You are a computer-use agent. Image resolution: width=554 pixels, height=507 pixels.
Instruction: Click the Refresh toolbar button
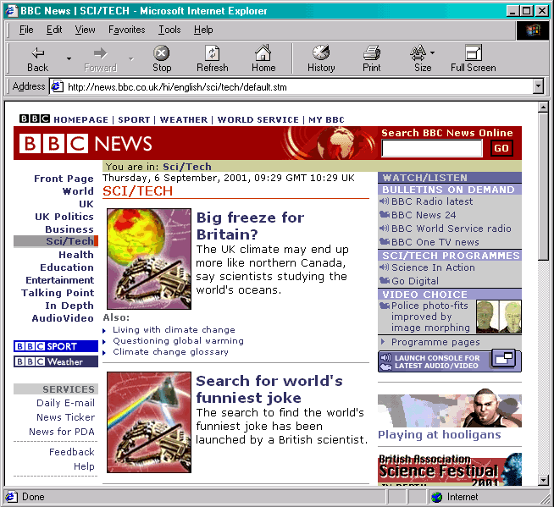tap(213, 59)
